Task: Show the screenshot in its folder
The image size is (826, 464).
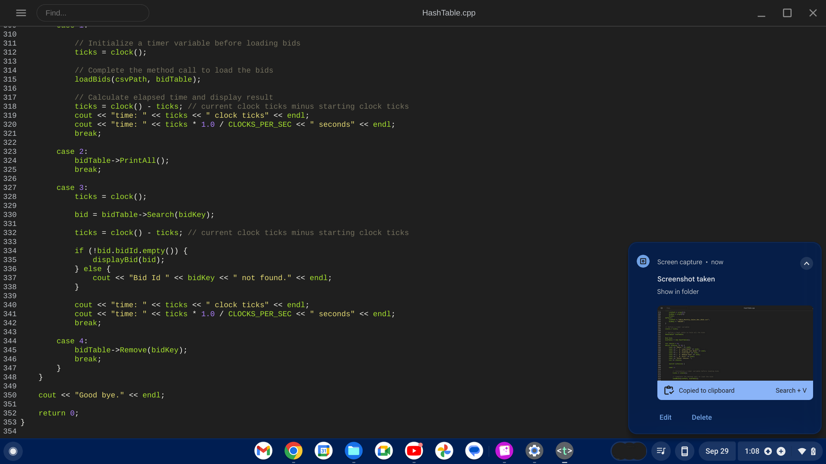Action: [x=678, y=291]
